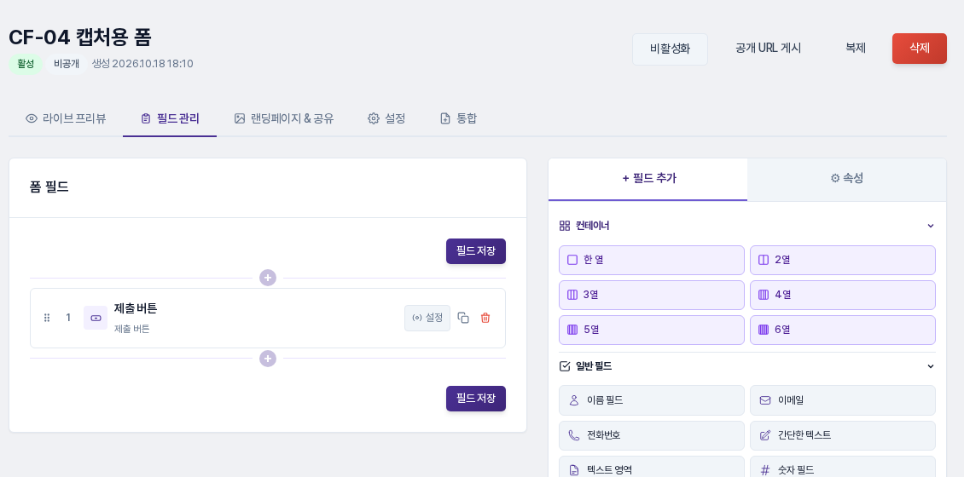Click 공개 URL 게시 button

(768, 49)
